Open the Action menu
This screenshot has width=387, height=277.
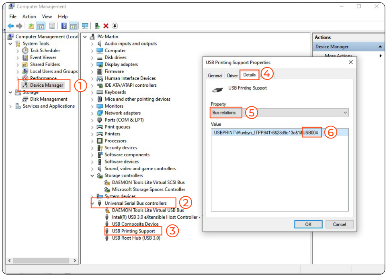(29, 16)
